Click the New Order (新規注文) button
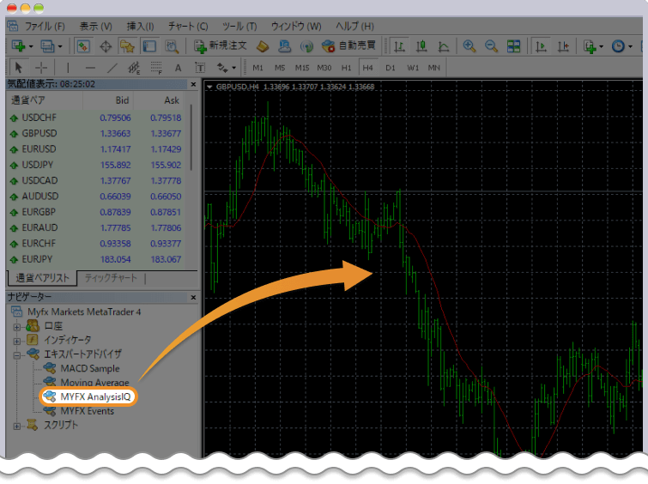 pyautogui.click(x=221, y=46)
